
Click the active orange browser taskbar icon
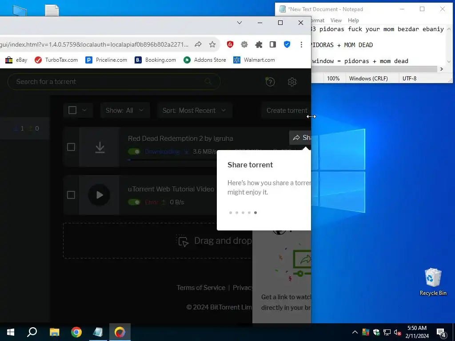120,332
